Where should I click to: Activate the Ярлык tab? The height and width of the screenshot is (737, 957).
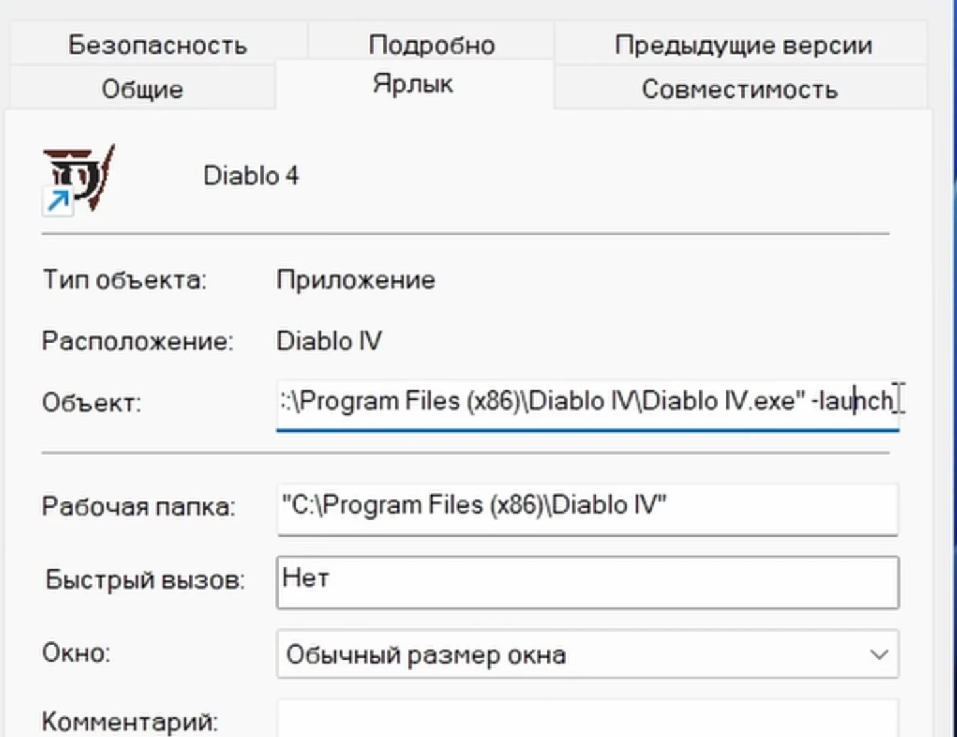click(x=413, y=85)
